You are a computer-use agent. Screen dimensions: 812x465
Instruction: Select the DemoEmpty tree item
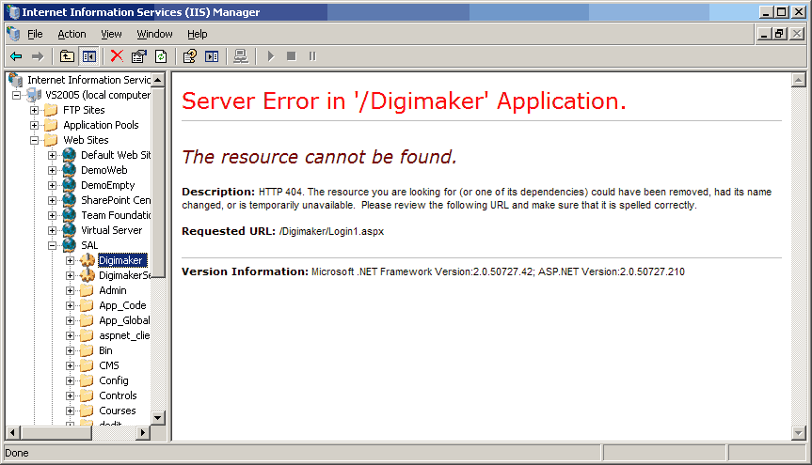pyautogui.click(x=107, y=185)
